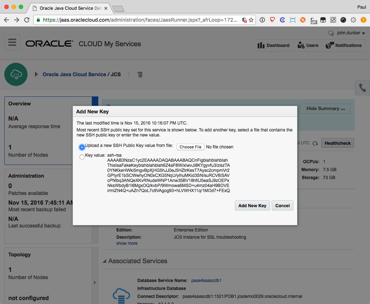The width and height of the screenshot is (370, 304).
Task: Open the Dashboard tab
Action: pos(274,45)
